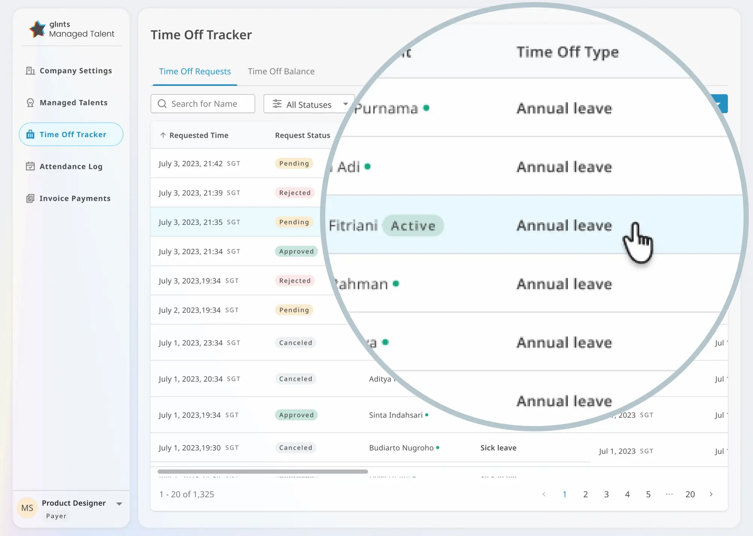The width and height of the screenshot is (753, 536).
Task: Expand the Product Designer role dropdown
Action: (119, 503)
